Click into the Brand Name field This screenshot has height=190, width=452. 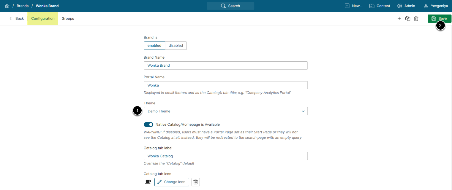pyautogui.click(x=226, y=66)
